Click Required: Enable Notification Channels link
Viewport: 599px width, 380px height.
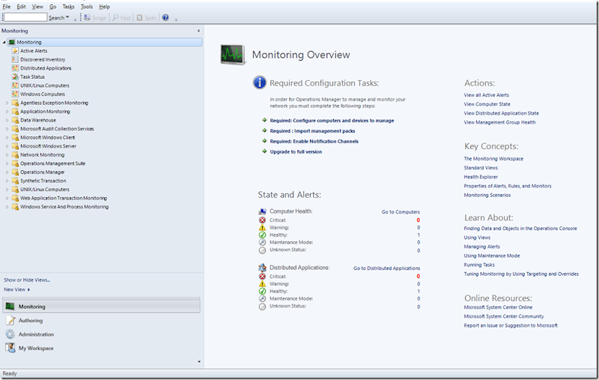click(314, 141)
